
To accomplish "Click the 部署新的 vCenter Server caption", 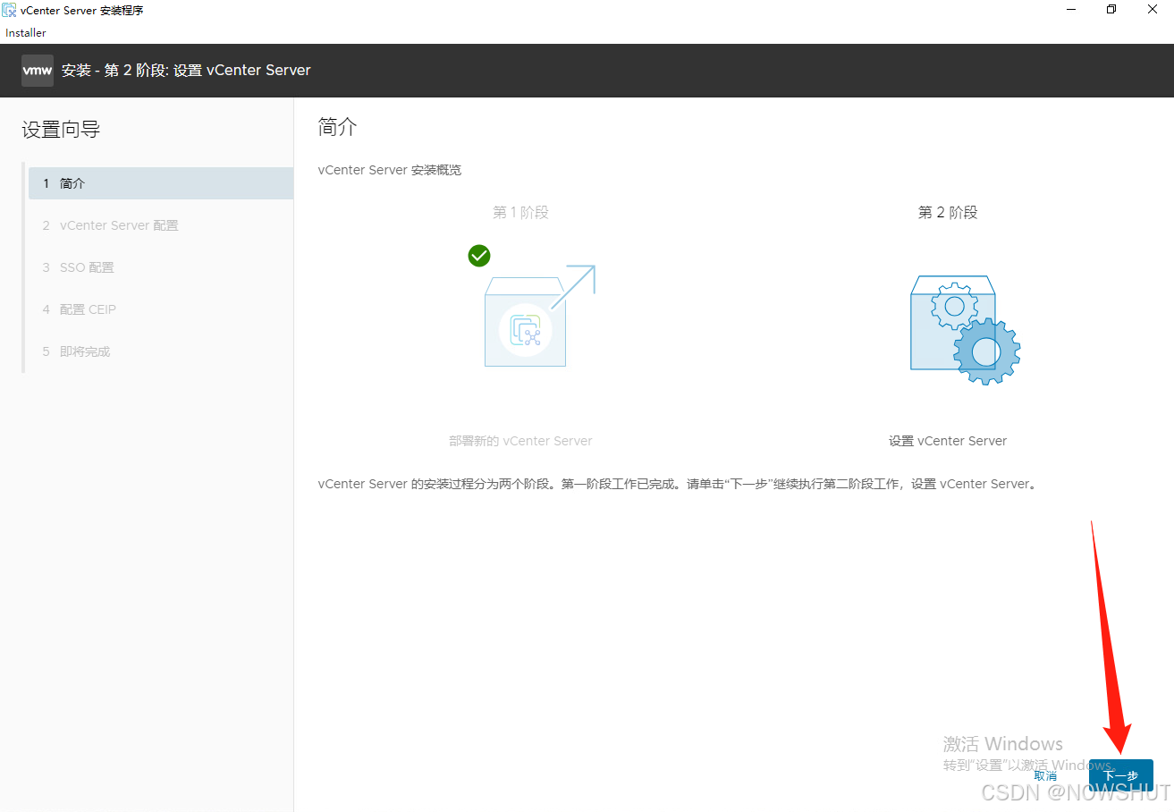I will click(520, 441).
